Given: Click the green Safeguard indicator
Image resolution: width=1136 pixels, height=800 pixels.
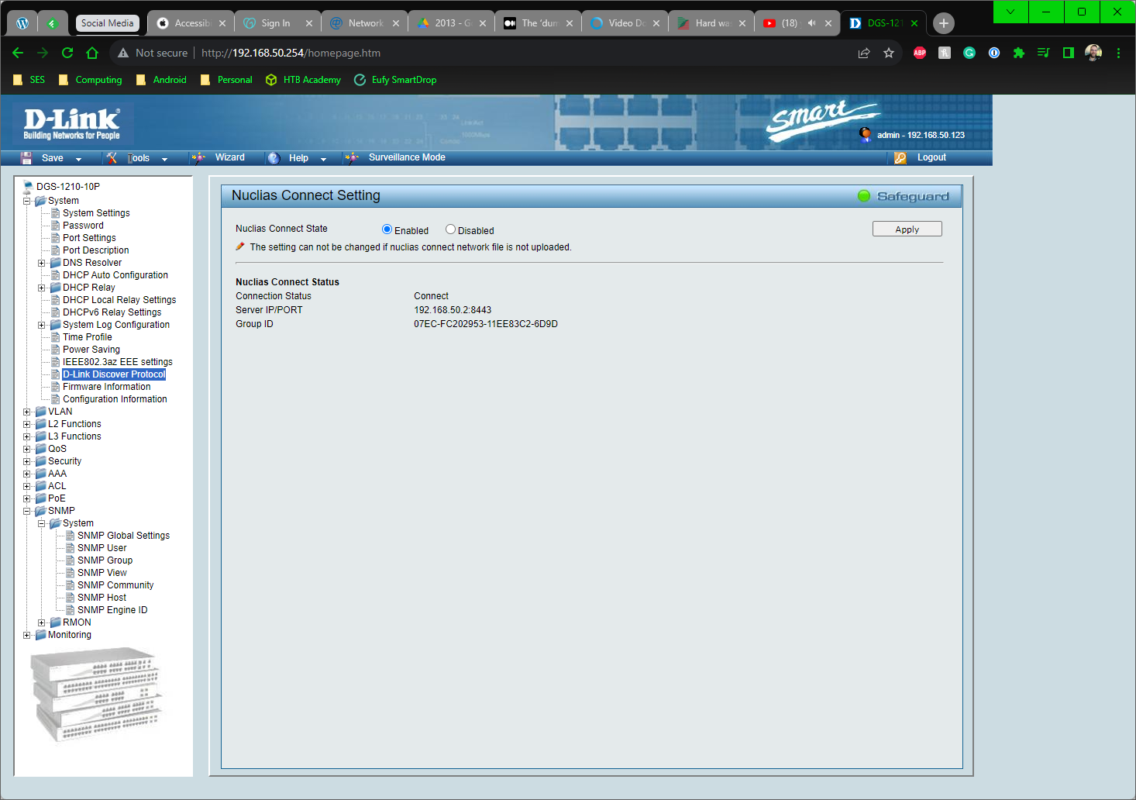Looking at the screenshot, I should (864, 196).
